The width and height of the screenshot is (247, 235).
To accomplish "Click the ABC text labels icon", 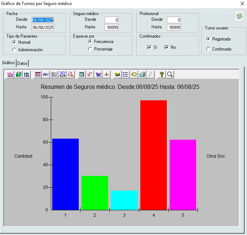I will pos(46,74).
